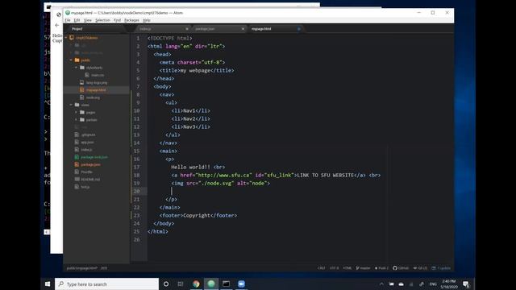
Task: Collapse the project root folder arrow
Action: pyautogui.click(x=66, y=38)
